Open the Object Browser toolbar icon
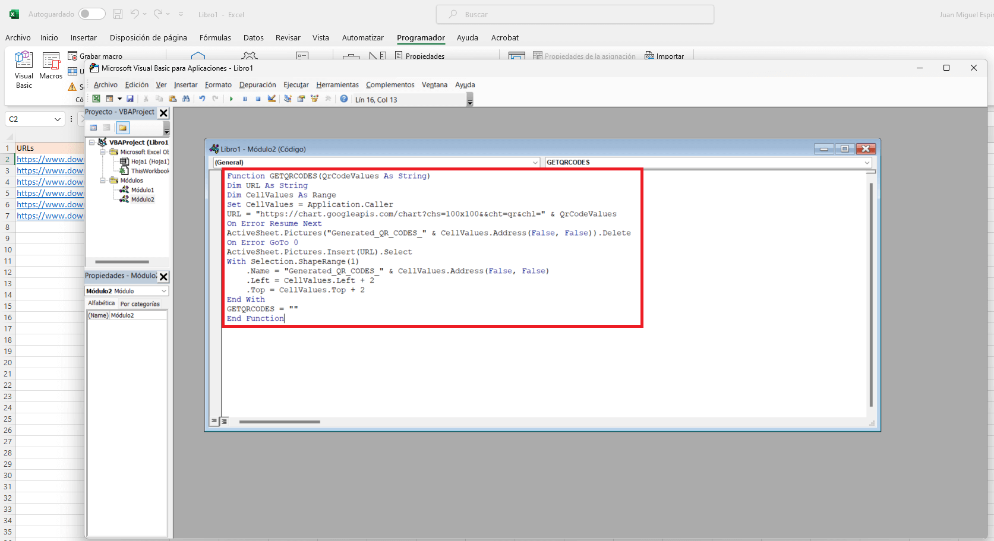The height and width of the screenshot is (541, 994). [314, 99]
